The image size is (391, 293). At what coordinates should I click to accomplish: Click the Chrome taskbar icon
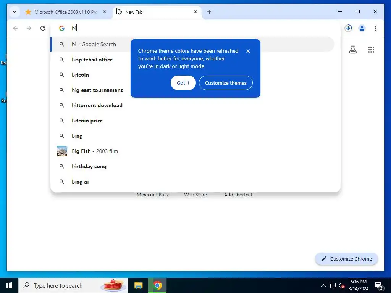[157, 285]
